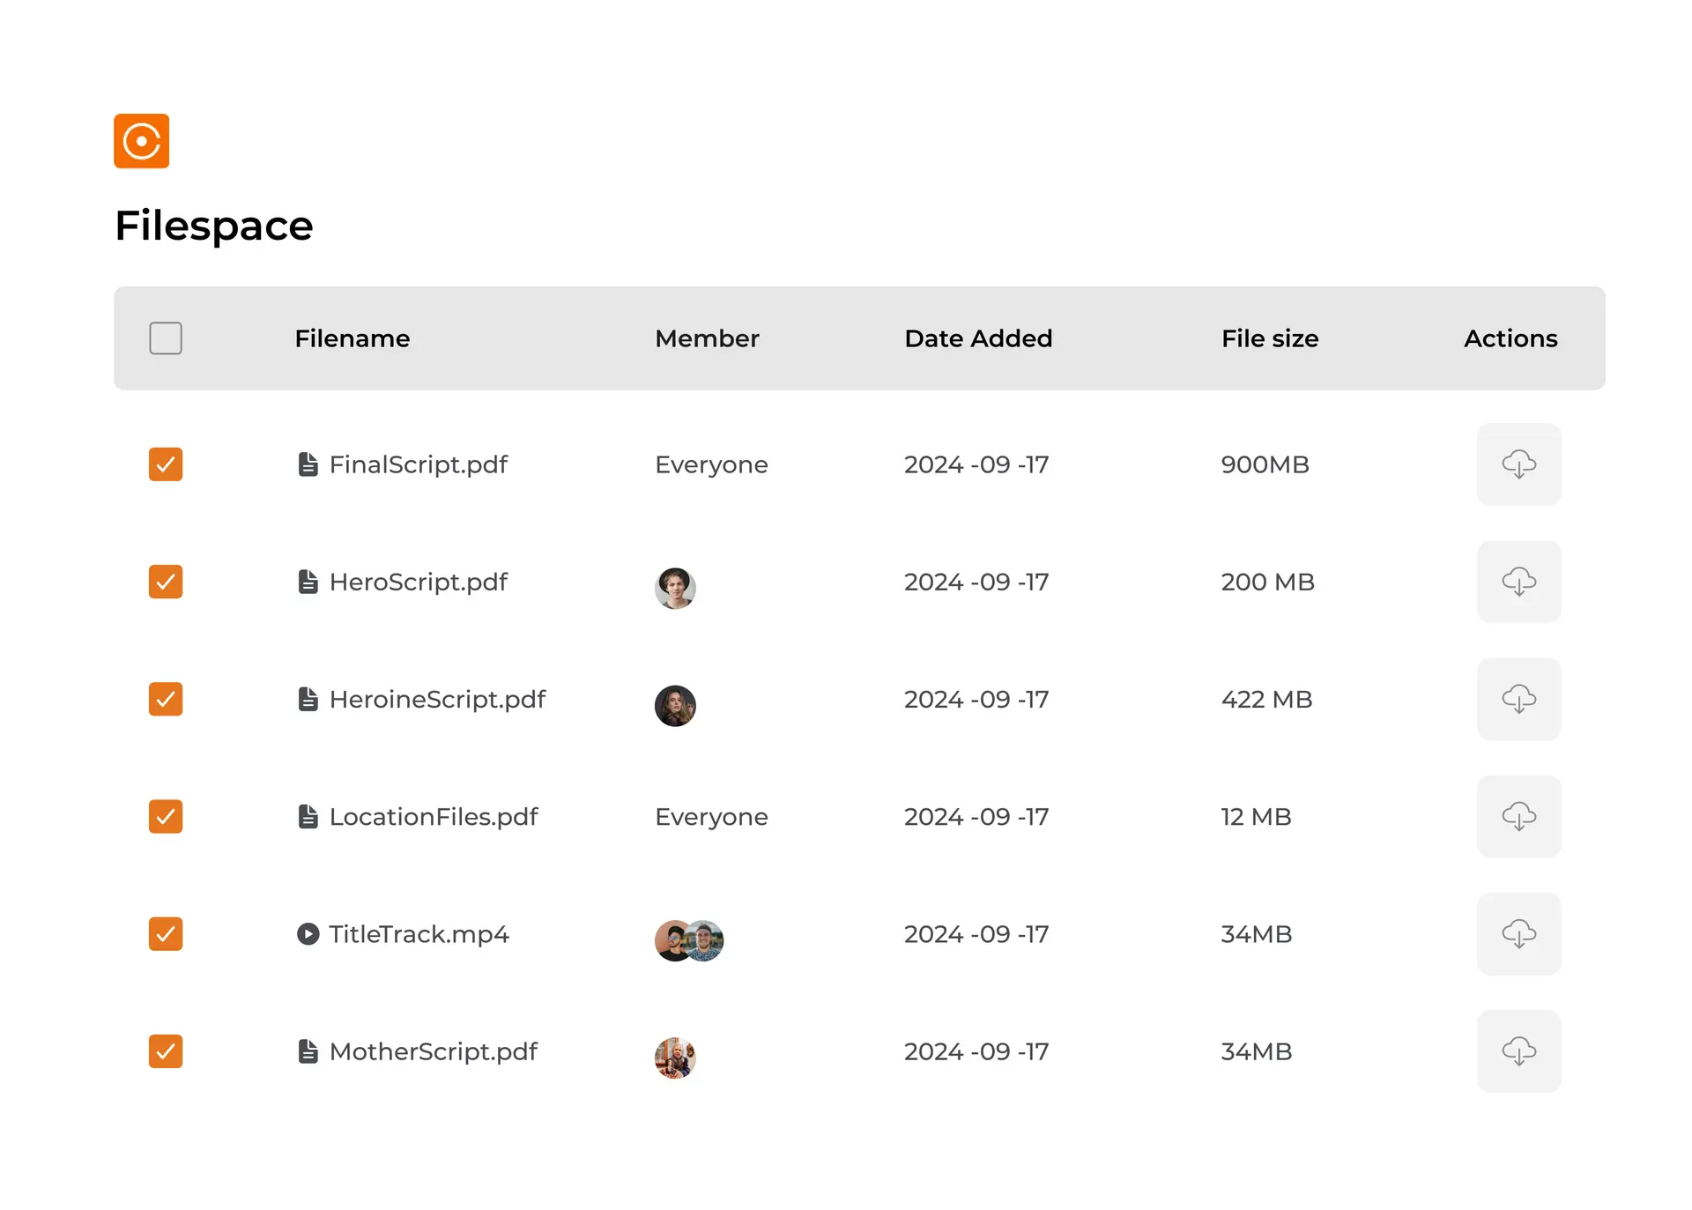This screenshot has height=1210, width=1692.
Task: Click the HeroineScript.pdf member avatar
Action: 675,706
